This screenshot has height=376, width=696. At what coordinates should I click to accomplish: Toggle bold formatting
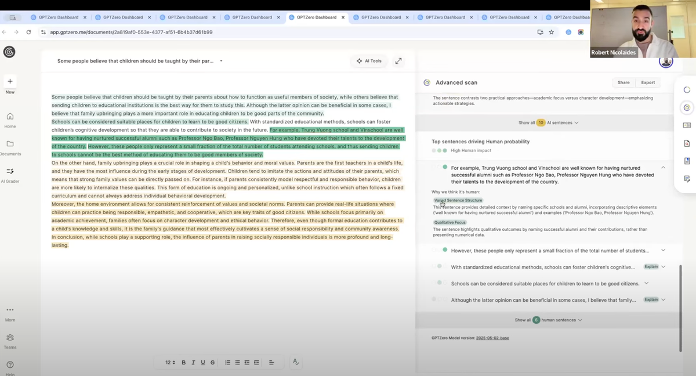pyautogui.click(x=184, y=363)
